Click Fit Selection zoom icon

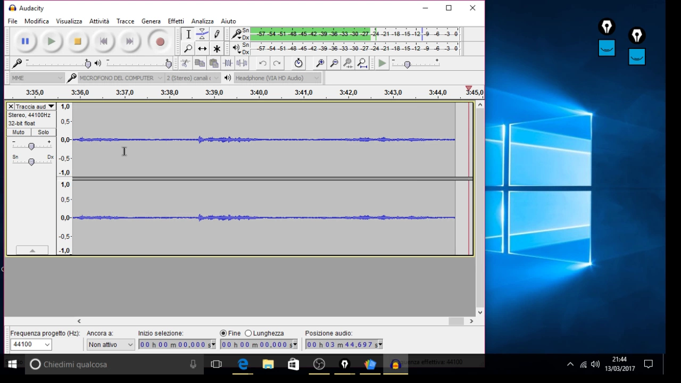(x=348, y=63)
